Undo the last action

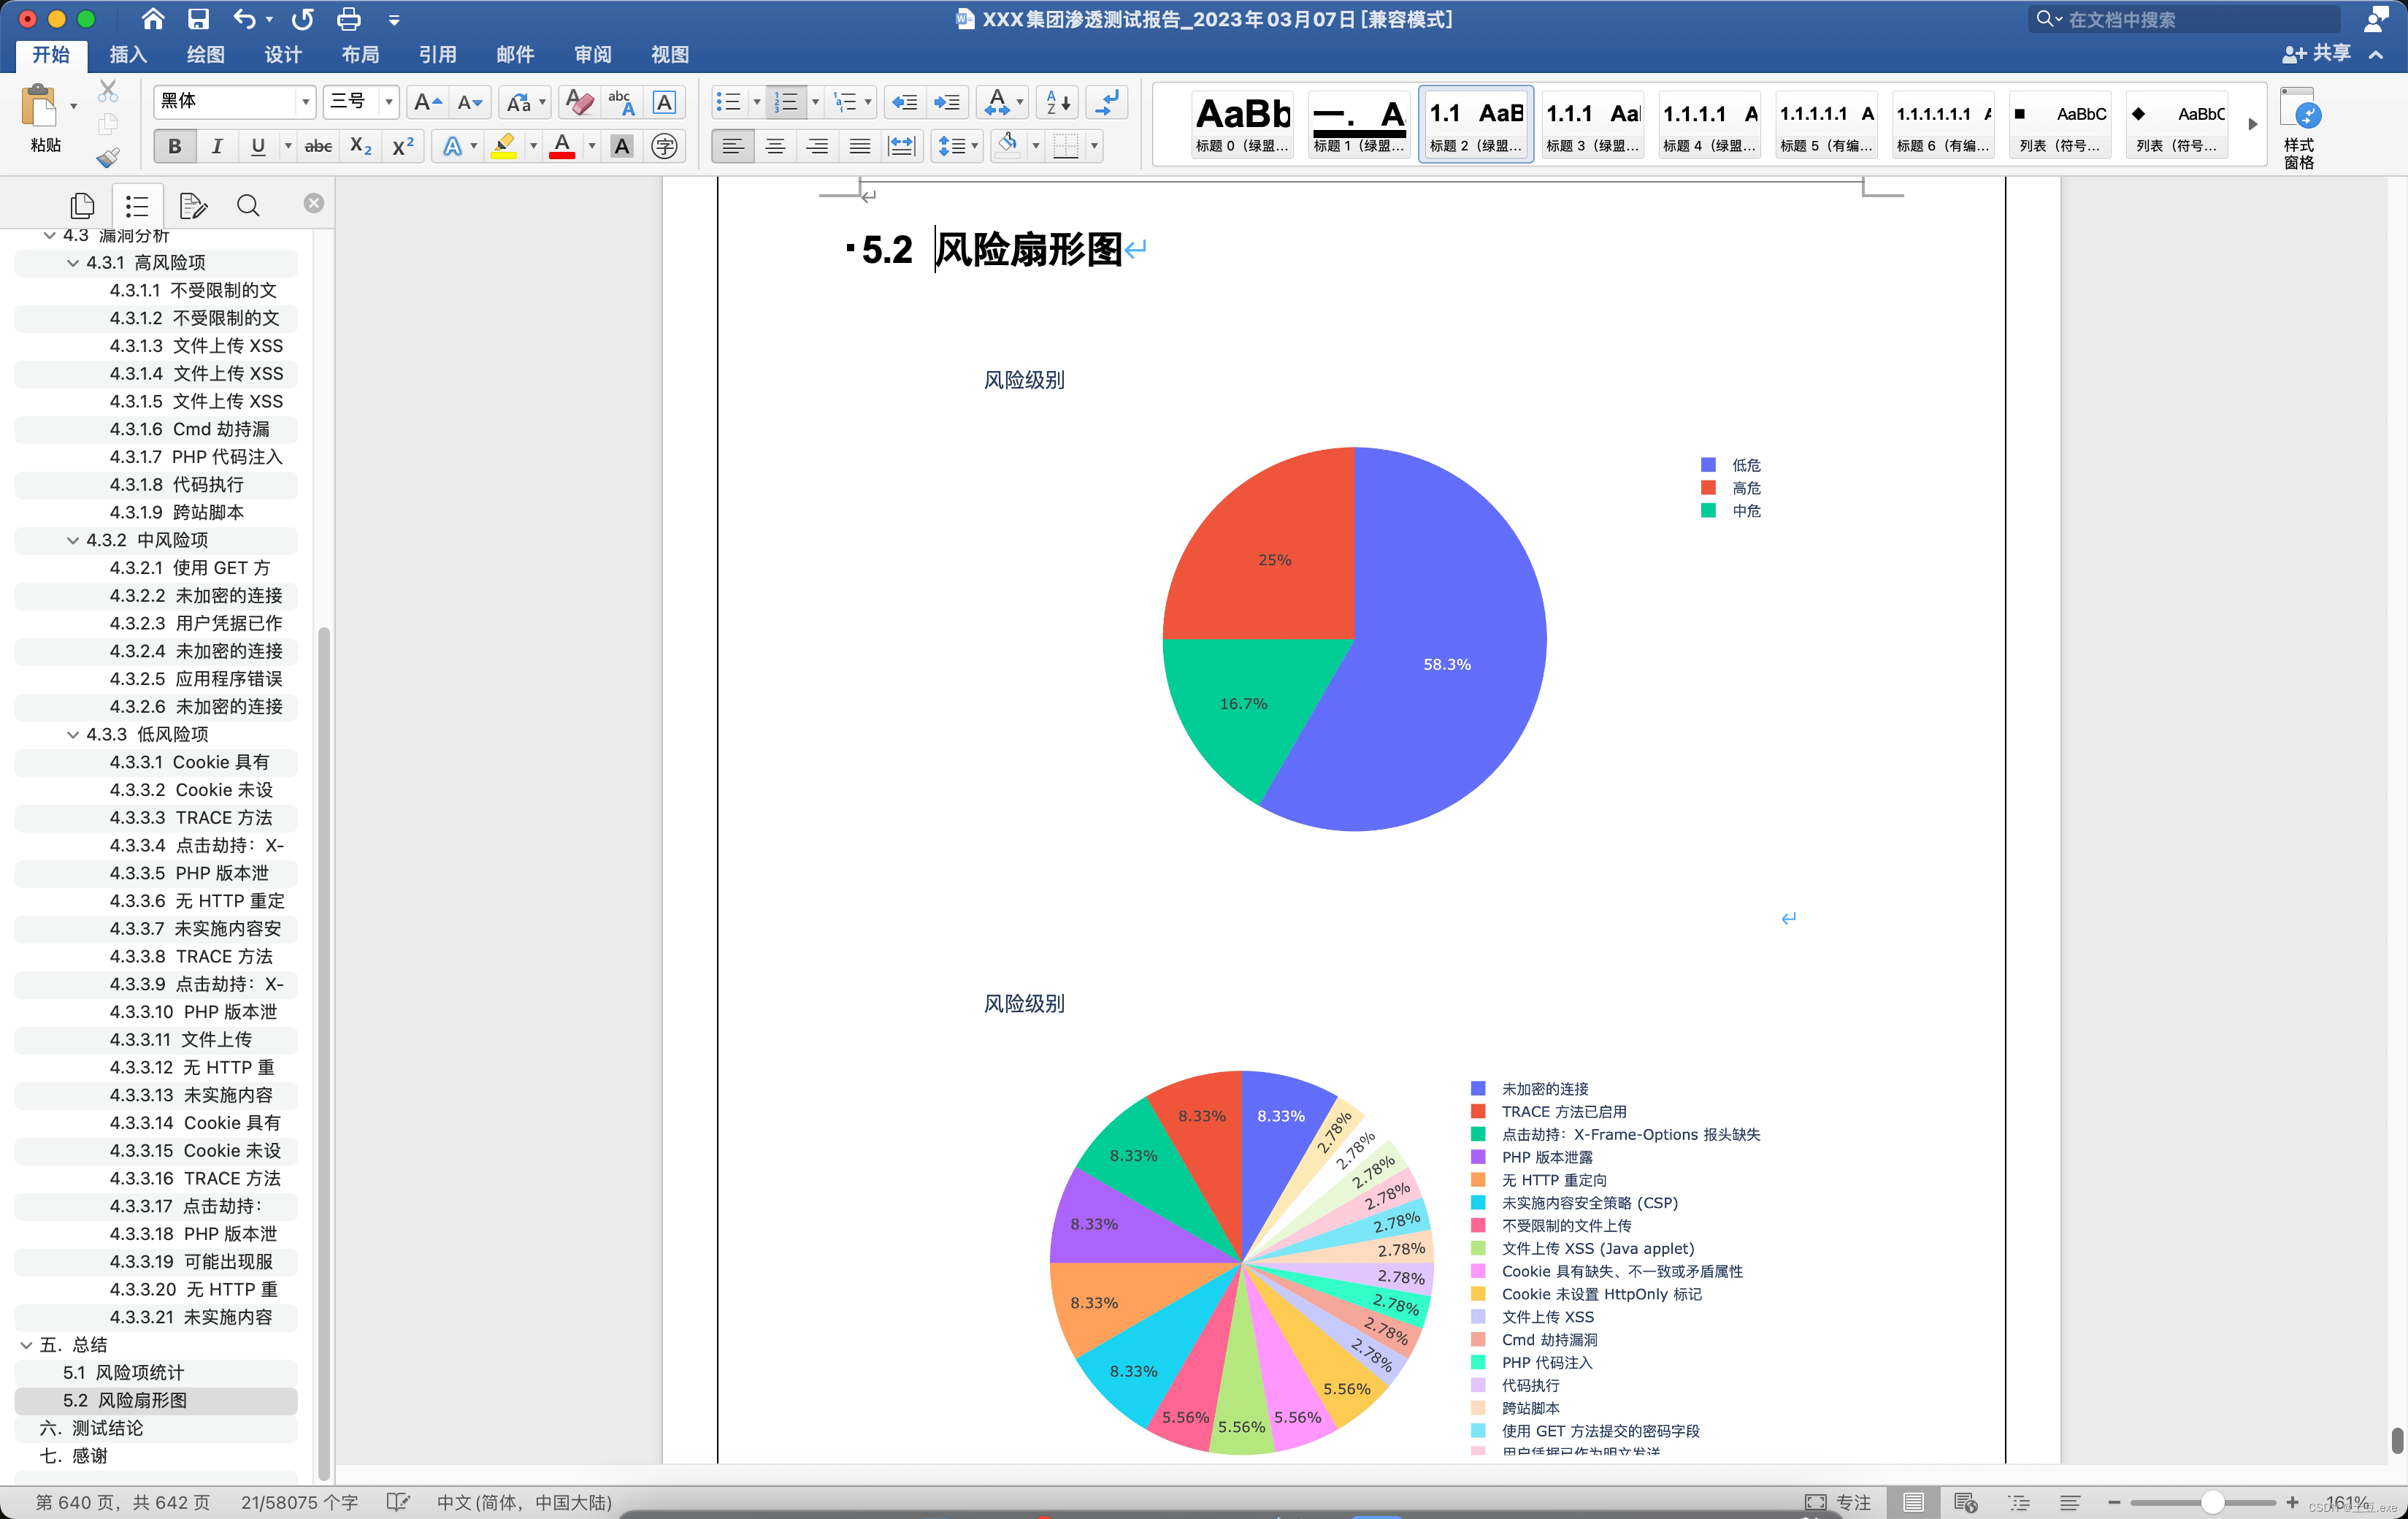244,19
